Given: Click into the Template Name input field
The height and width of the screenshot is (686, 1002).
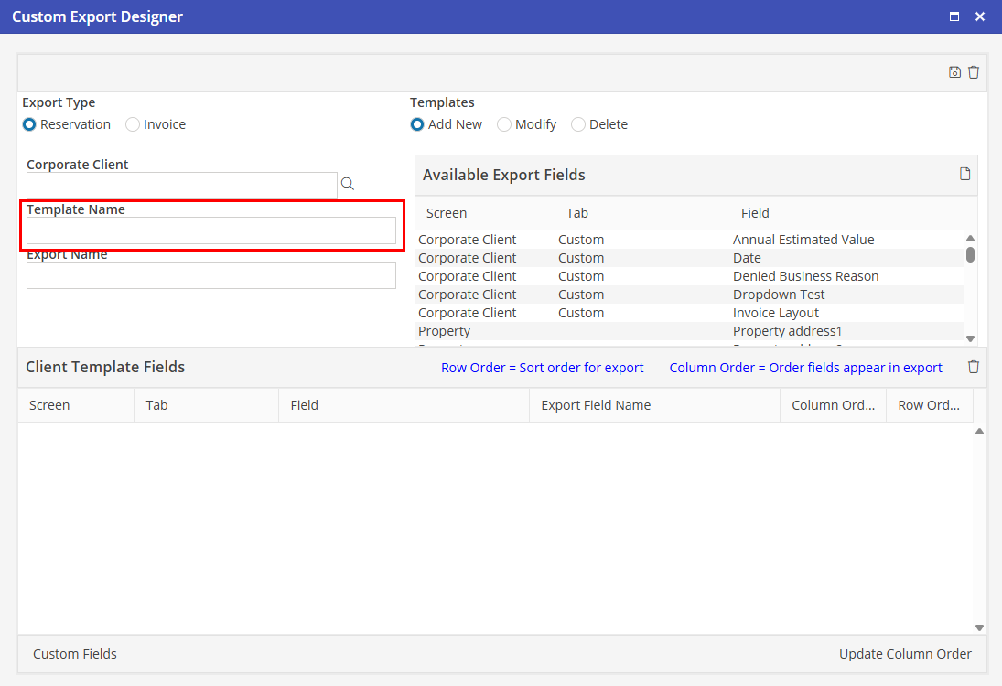Looking at the screenshot, I should point(211,230).
